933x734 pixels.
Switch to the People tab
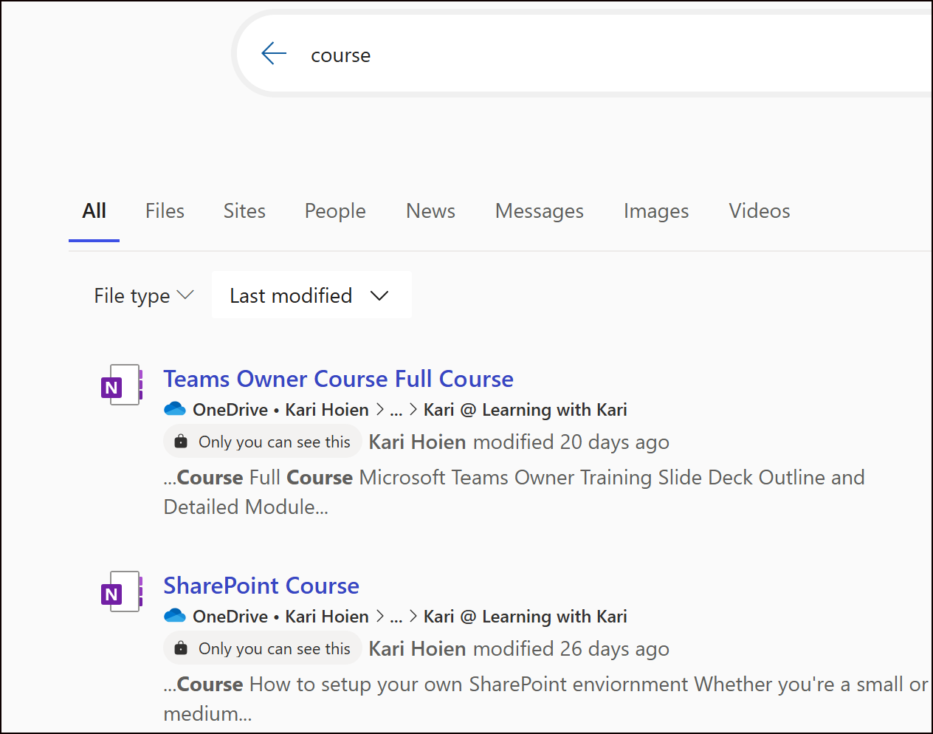point(335,211)
